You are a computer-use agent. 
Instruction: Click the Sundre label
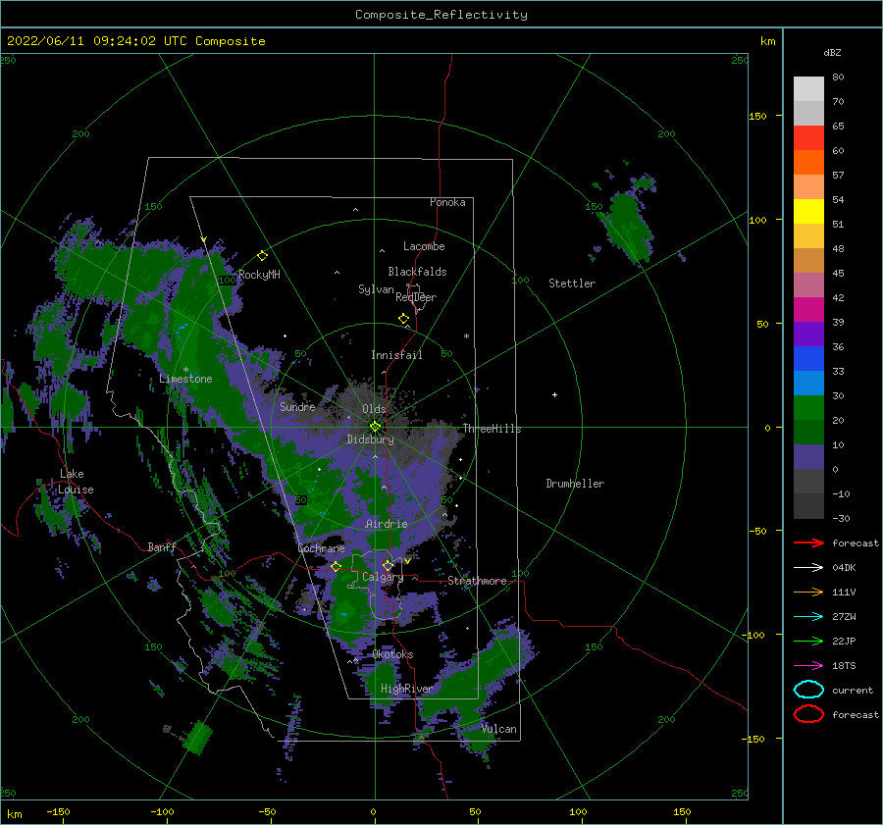[x=297, y=406]
